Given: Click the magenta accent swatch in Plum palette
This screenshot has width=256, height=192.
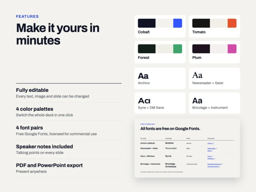Looking at the screenshot, I should 232,49.
